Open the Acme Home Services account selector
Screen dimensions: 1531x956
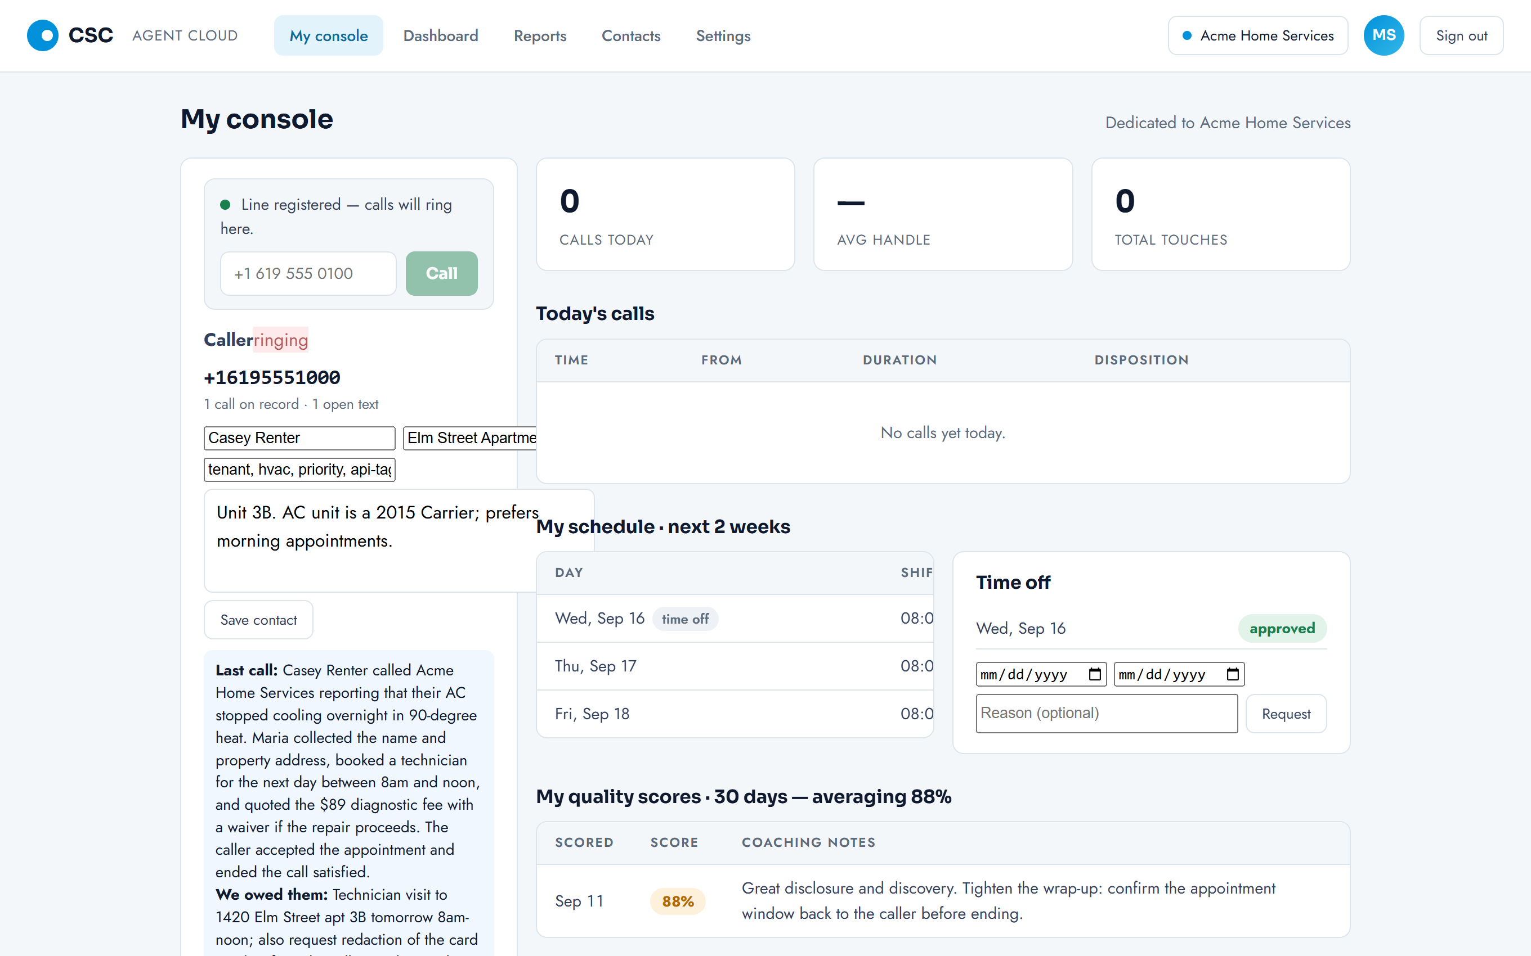1257,35
